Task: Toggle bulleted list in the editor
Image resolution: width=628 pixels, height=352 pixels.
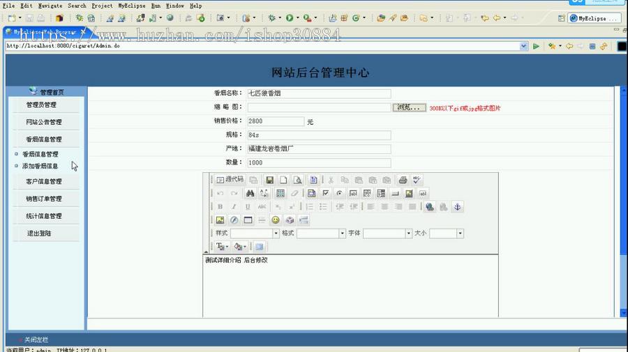Action: (x=323, y=207)
